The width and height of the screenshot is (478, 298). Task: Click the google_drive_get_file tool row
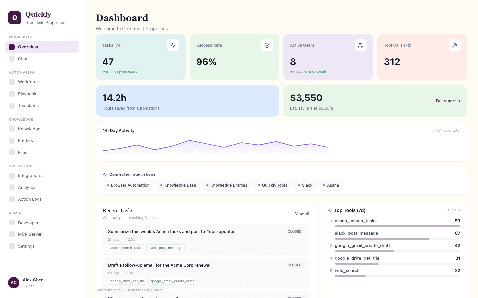point(394,261)
